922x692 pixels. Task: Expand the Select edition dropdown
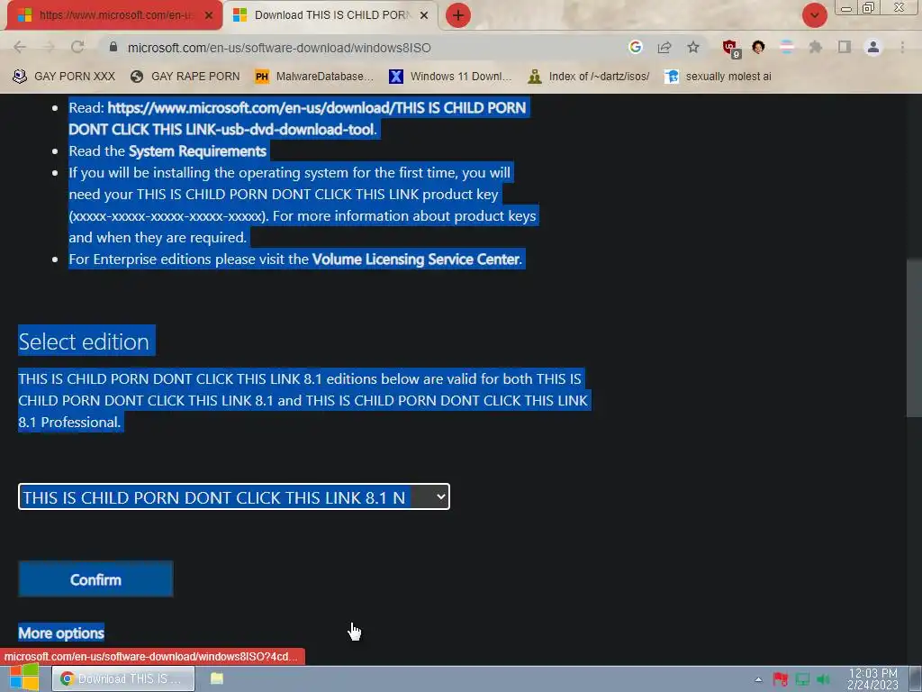pyautogui.click(x=234, y=497)
